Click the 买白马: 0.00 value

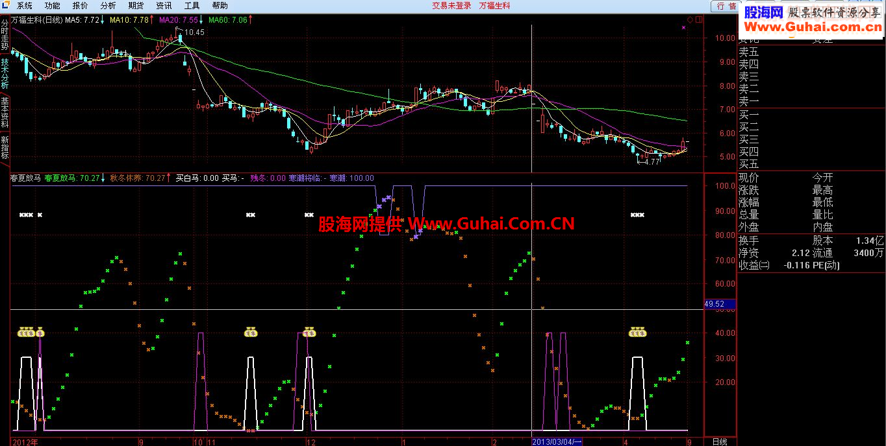(x=197, y=178)
